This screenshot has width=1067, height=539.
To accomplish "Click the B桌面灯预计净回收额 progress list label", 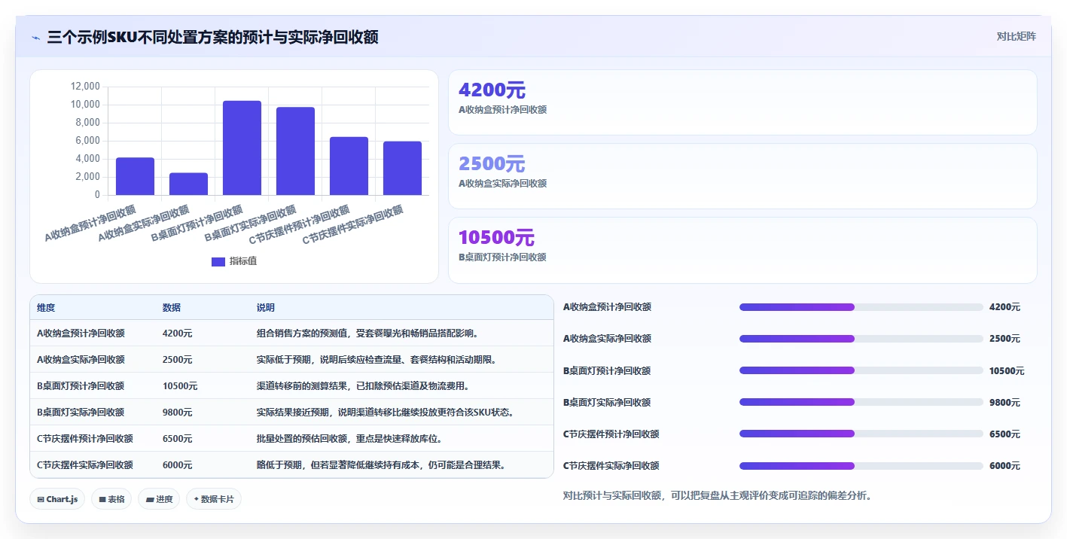I will [607, 371].
